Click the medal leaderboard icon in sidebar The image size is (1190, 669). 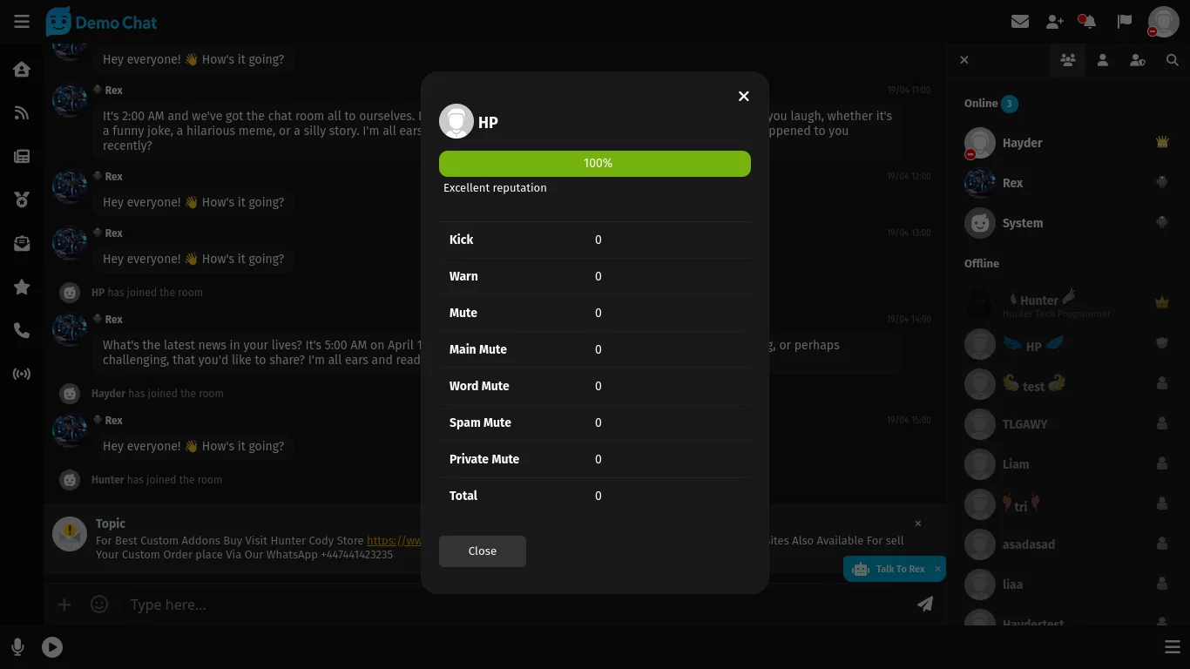coord(22,200)
